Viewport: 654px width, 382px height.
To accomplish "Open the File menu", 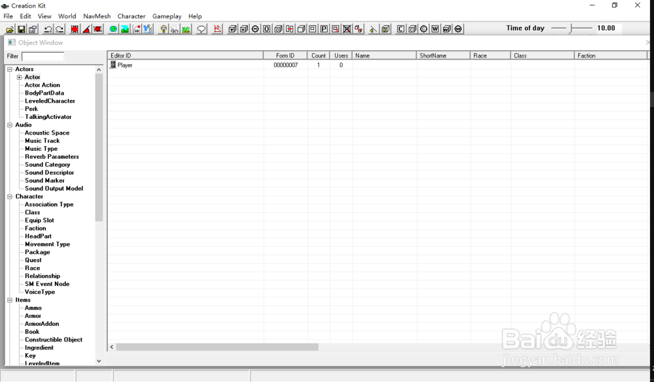I will [x=8, y=16].
